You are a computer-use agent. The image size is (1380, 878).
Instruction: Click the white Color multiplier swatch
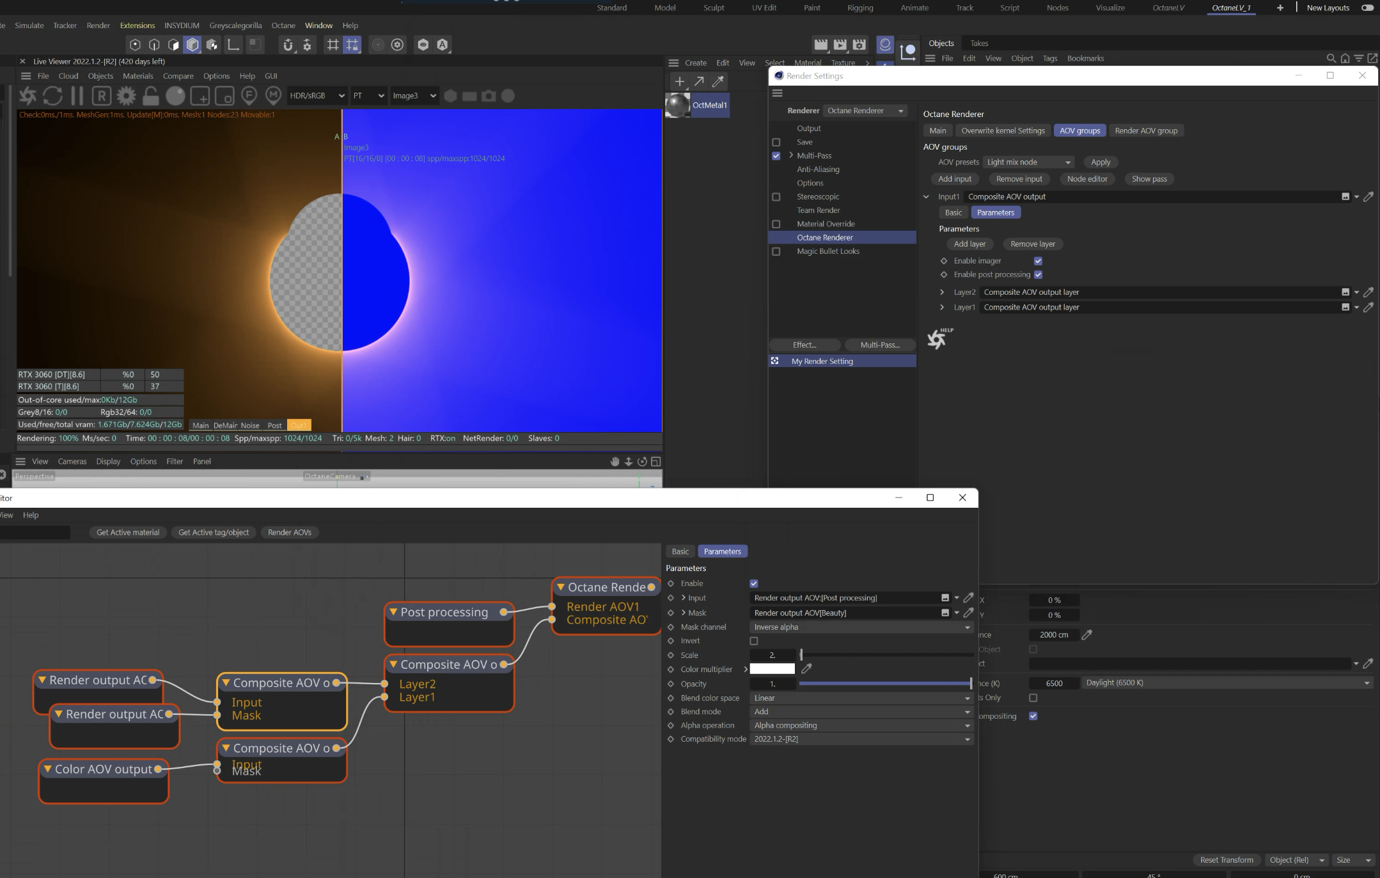tap(772, 669)
